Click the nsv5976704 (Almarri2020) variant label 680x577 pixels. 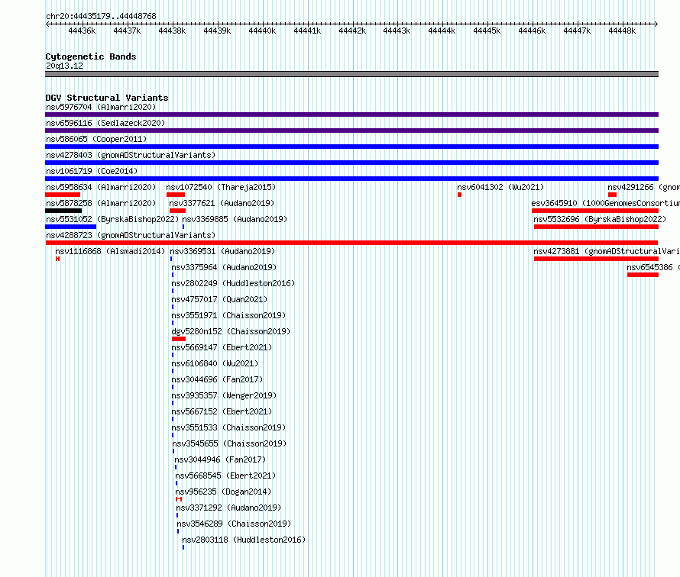tap(101, 107)
